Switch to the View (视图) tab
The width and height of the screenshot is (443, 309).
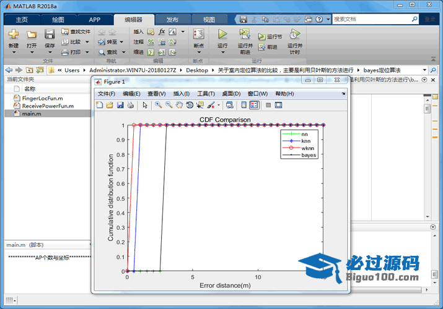(209, 19)
